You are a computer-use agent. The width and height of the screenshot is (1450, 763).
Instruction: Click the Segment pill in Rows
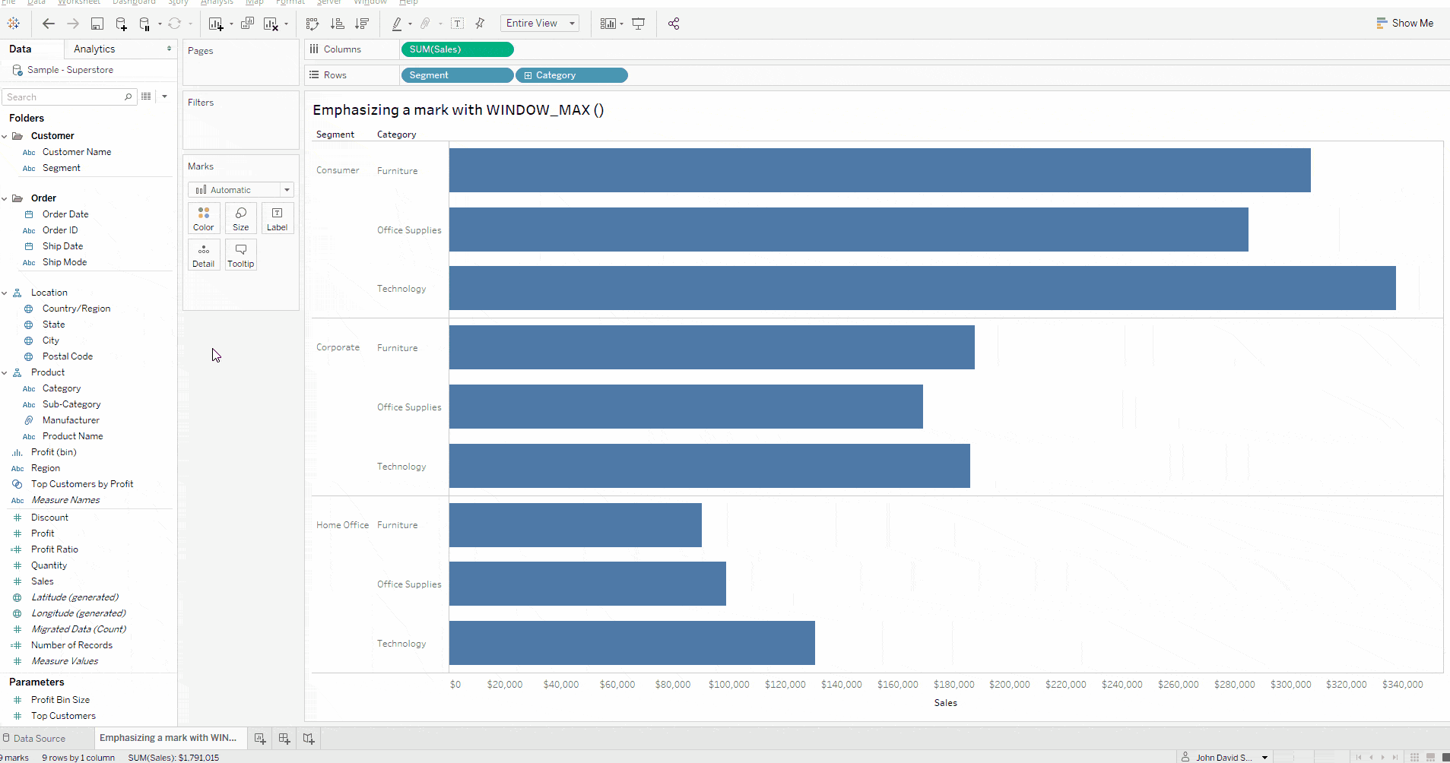(x=457, y=75)
